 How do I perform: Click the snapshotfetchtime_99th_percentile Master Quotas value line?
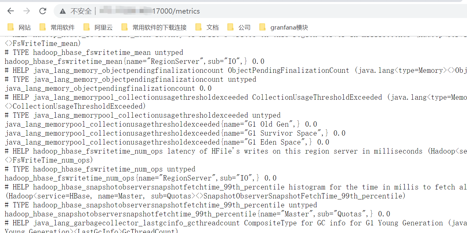198,214
